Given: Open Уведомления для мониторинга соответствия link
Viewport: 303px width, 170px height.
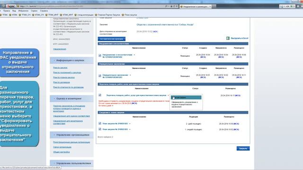Looking at the screenshot, I should pos(68,122).
